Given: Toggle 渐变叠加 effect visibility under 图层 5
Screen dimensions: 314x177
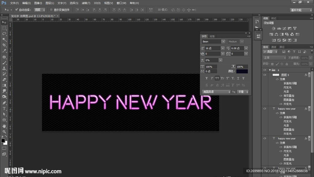Looking at the screenshot, I should (281, 96).
